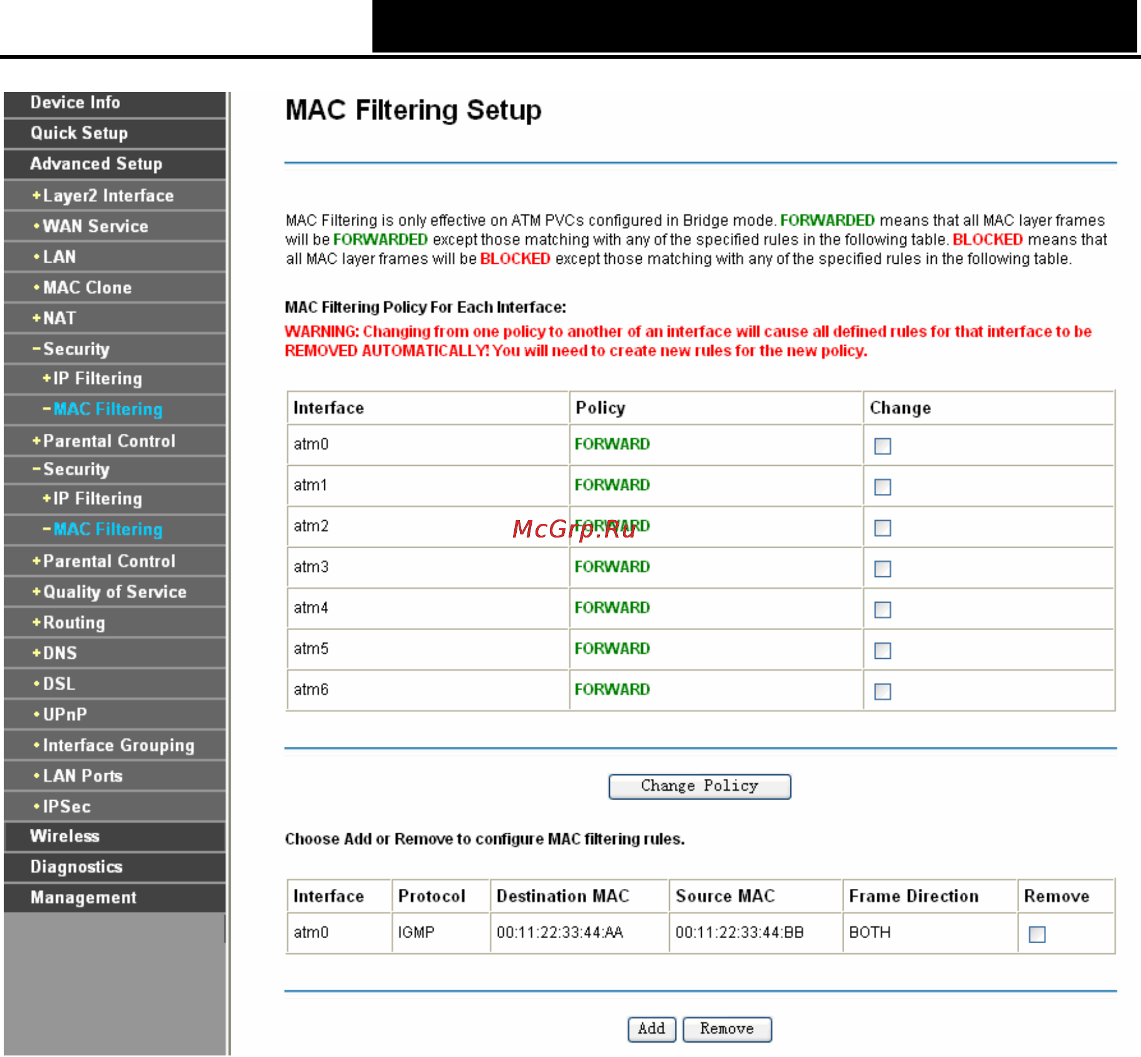Click the atm0 cell in policy table
This screenshot has width=1141, height=1057.
tap(428, 444)
